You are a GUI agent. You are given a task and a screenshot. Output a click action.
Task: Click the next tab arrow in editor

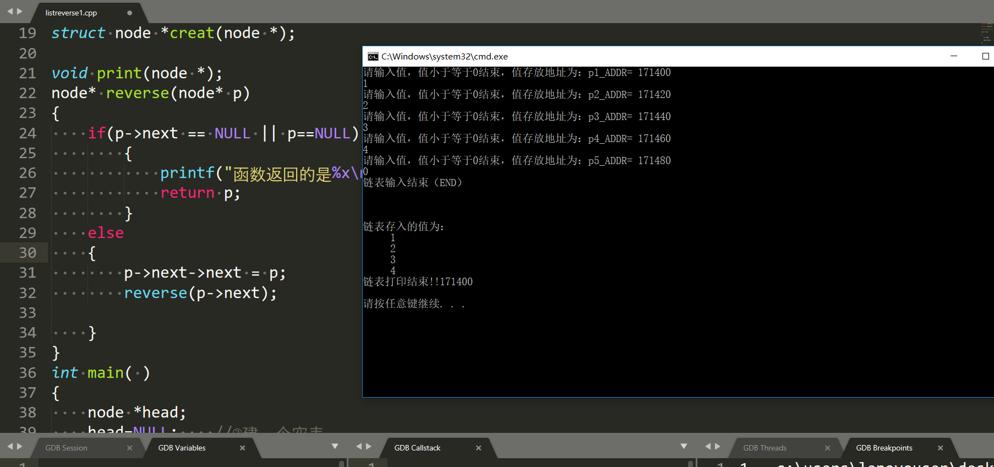20,11
